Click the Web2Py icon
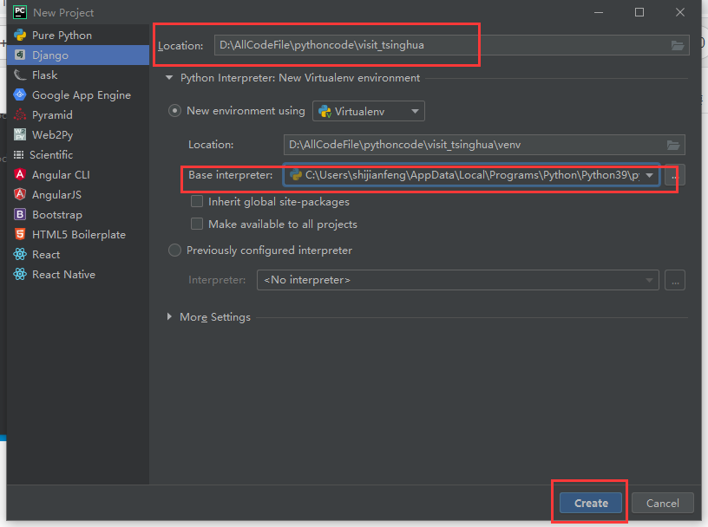 [20, 134]
